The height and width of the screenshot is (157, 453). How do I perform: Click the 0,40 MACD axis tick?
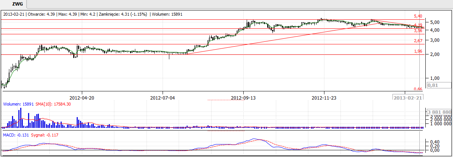(434, 142)
